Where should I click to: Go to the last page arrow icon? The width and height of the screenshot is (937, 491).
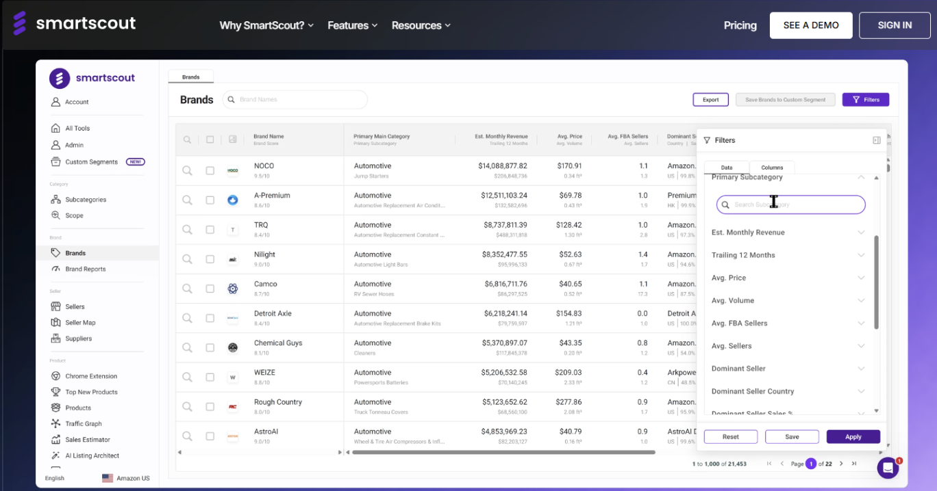[854, 464]
